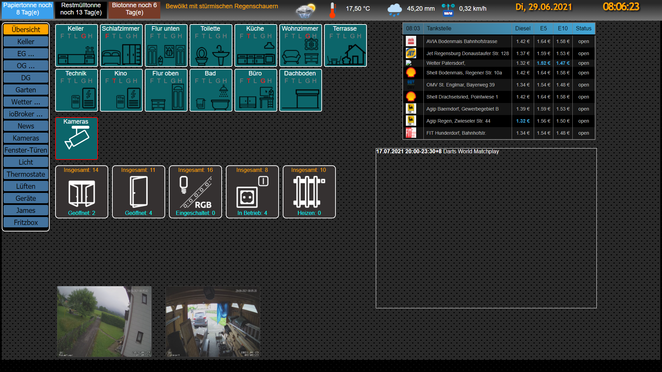Open the Carport camera thumbnail
Screen dimensions: 662x372
coord(213,321)
